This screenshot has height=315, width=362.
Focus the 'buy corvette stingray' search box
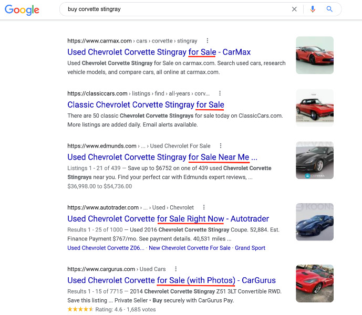pos(175,9)
